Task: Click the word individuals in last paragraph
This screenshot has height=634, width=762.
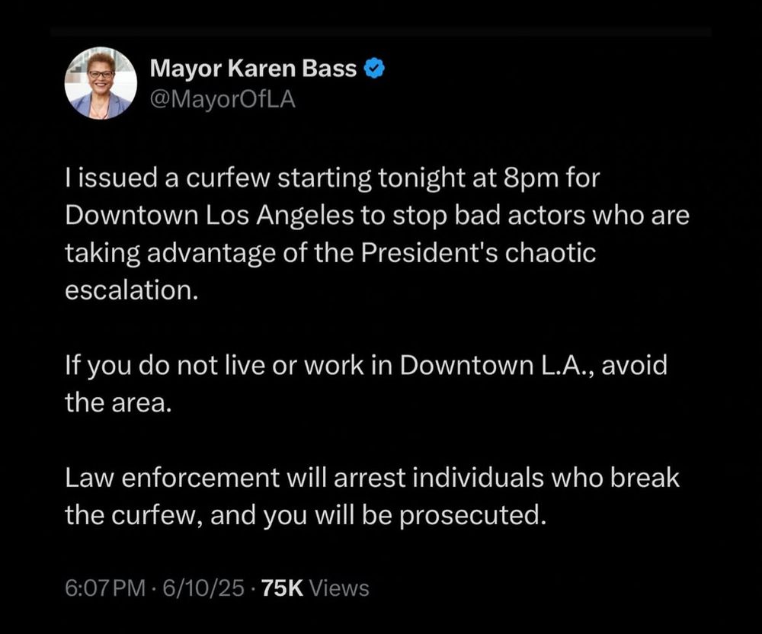Action: (479, 478)
